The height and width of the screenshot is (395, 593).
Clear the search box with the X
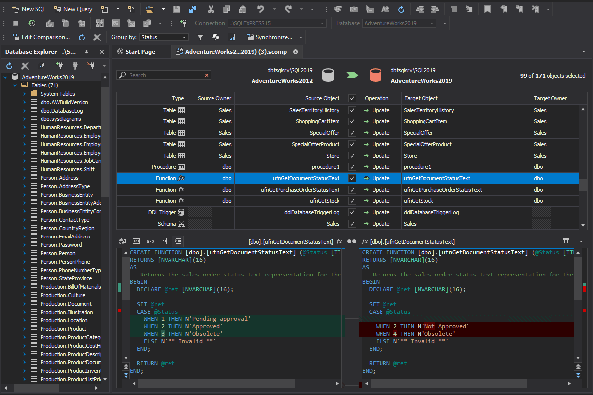[207, 75]
